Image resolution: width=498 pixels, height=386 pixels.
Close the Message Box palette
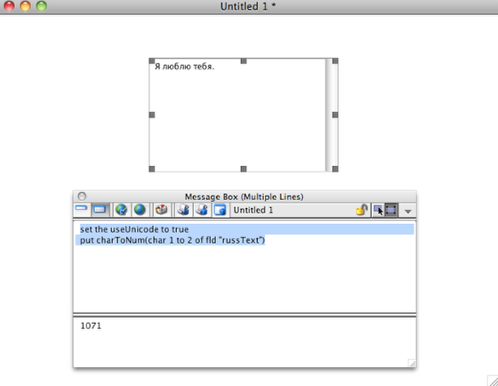82,196
